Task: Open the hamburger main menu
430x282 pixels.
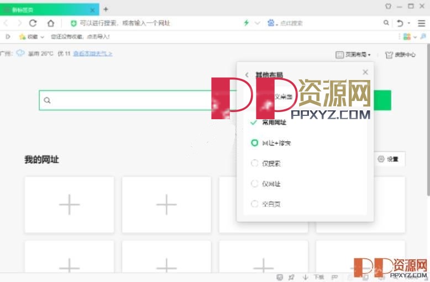Action: pyautogui.click(x=422, y=23)
